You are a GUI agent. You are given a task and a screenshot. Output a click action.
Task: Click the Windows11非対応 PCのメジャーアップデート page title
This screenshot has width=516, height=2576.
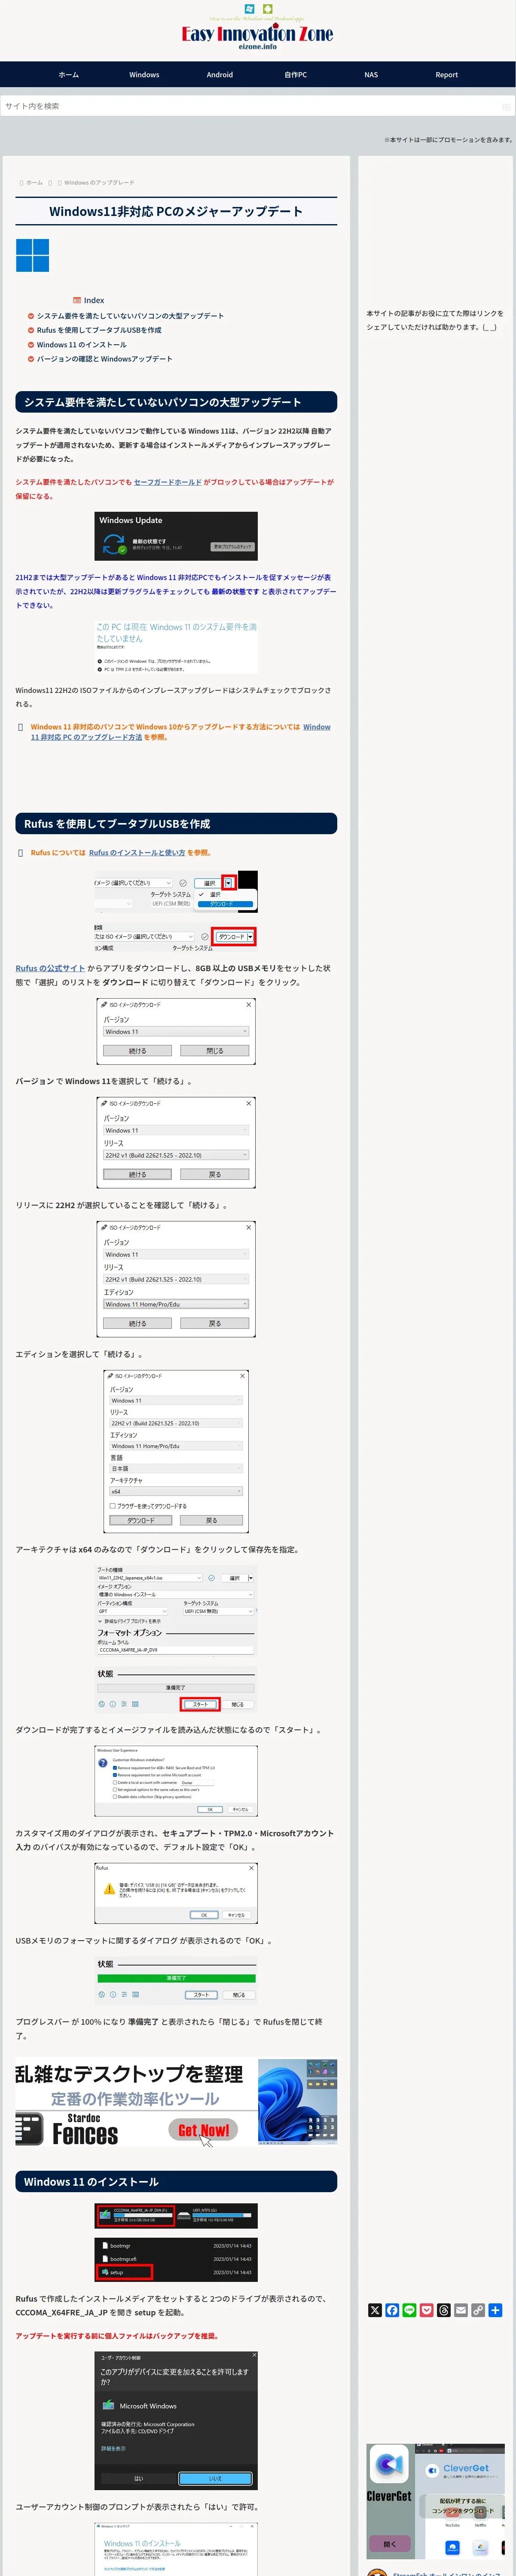click(176, 211)
